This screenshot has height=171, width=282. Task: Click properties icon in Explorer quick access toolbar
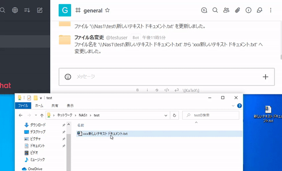29,98
